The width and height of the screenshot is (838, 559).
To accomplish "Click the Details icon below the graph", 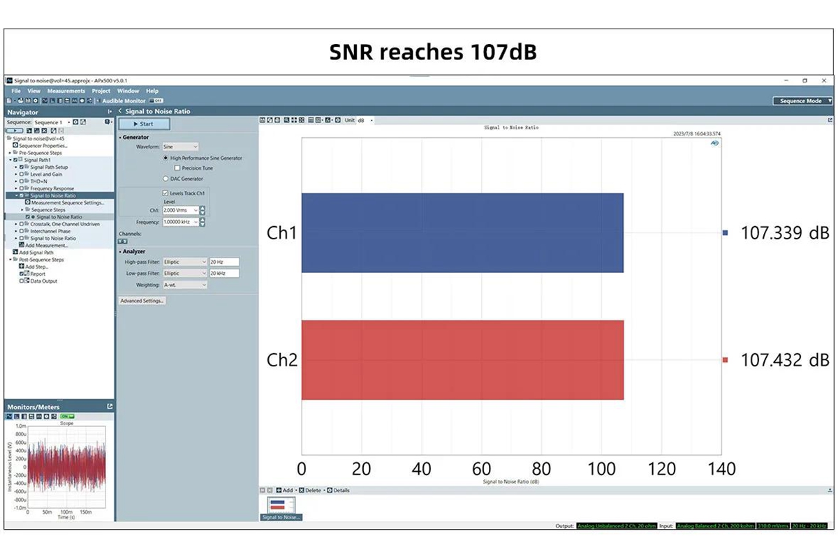I will click(x=330, y=490).
